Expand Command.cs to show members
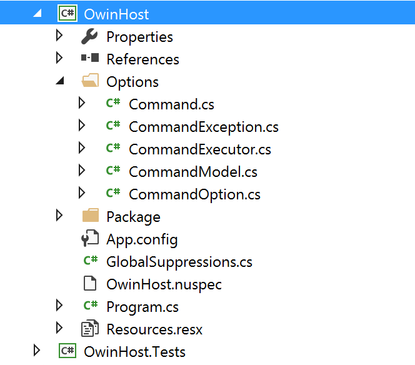The width and height of the screenshot is (415, 365). click(x=82, y=103)
